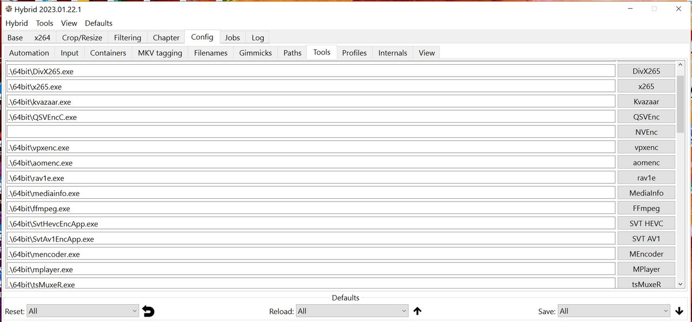
Task: Open the Filenames sub-tab
Action: tap(211, 52)
